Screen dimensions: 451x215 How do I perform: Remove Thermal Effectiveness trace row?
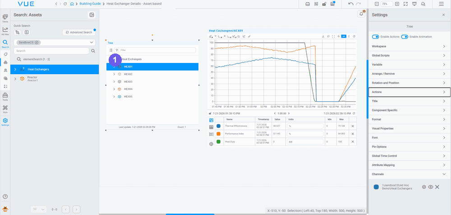pyautogui.click(x=353, y=126)
